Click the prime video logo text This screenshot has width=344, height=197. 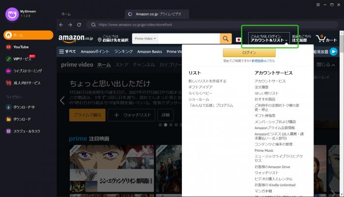pos(77,65)
